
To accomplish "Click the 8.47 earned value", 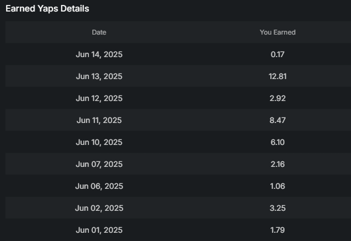I will pyautogui.click(x=277, y=120).
